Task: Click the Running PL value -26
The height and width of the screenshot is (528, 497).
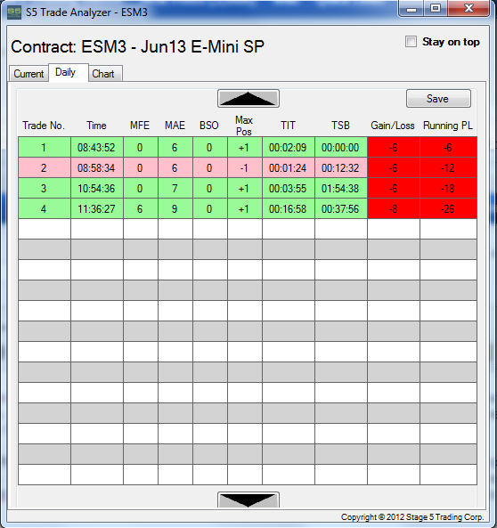Action: click(449, 208)
